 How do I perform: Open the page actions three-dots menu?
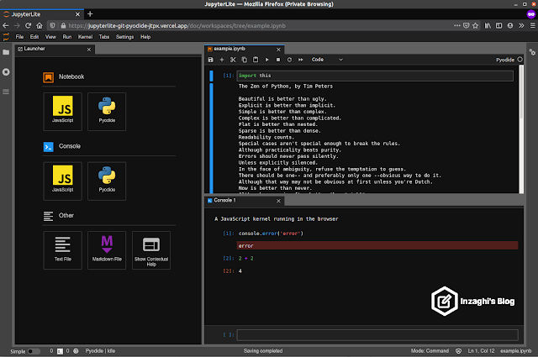tap(457, 25)
